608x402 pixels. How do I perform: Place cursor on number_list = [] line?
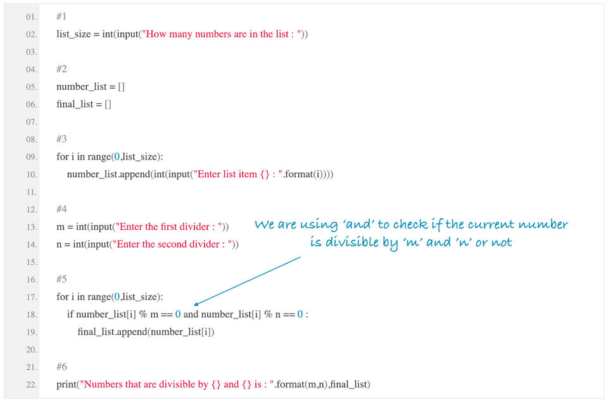click(91, 87)
